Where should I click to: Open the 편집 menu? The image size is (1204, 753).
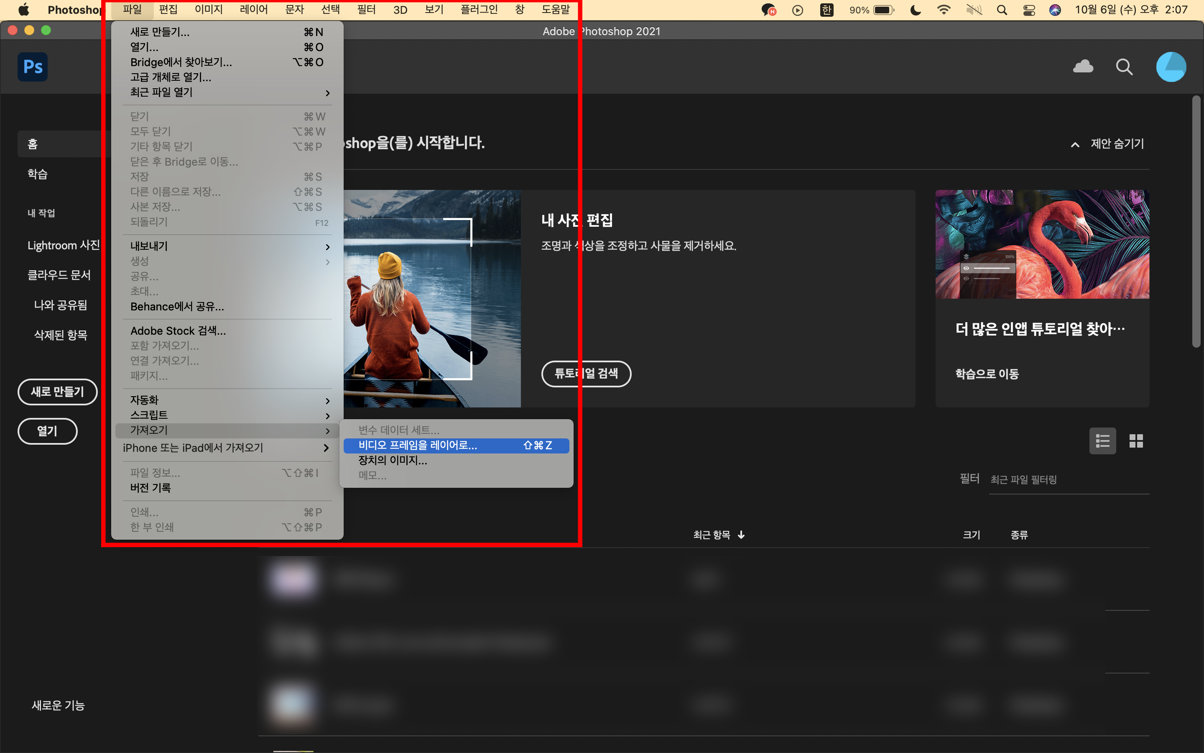168,10
